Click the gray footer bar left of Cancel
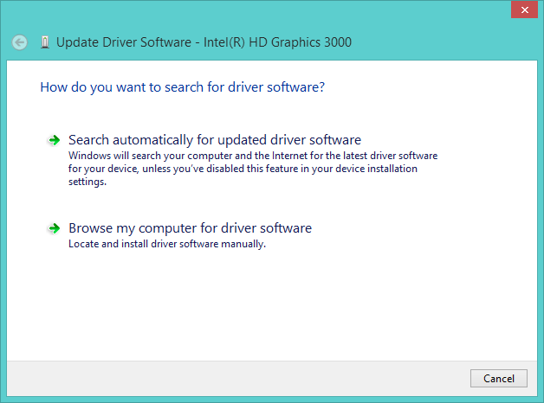The width and height of the screenshot is (544, 403). 236,379
